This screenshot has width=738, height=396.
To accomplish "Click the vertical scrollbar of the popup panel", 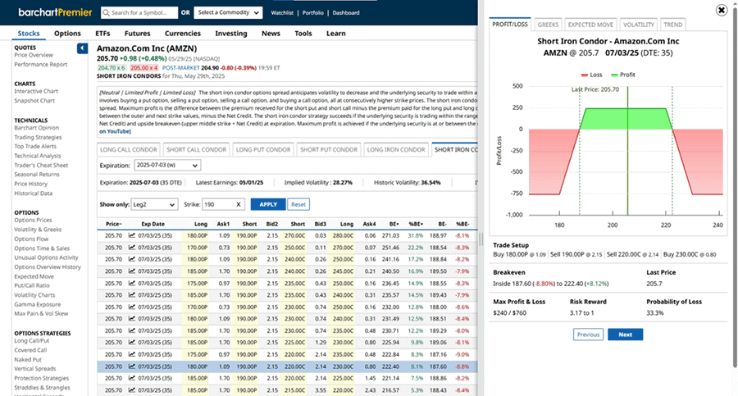I will [x=735, y=189].
